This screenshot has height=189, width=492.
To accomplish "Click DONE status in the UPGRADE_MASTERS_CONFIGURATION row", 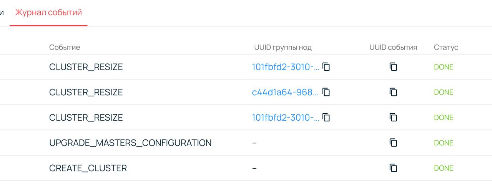I will pyautogui.click(x=444, y=143).
